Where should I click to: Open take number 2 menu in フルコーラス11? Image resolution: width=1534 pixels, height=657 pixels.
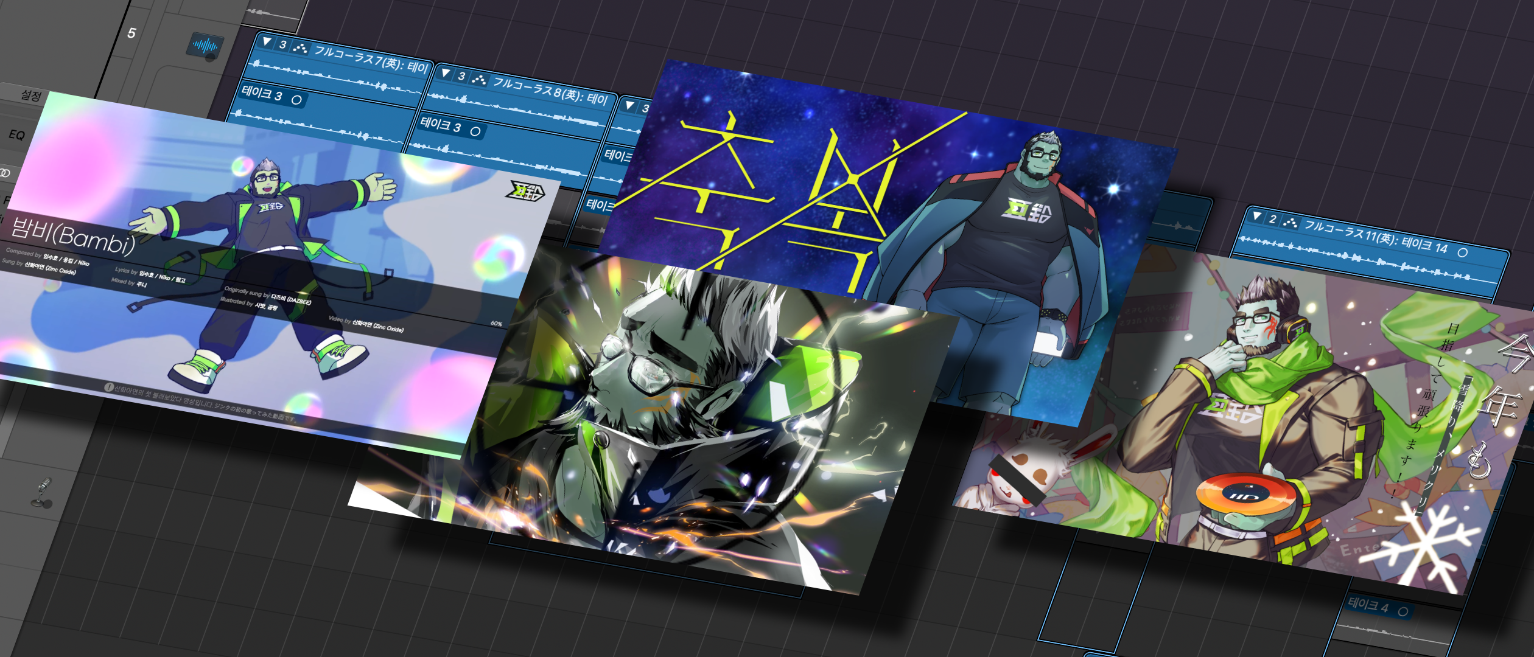click(x=1273, y=219)
